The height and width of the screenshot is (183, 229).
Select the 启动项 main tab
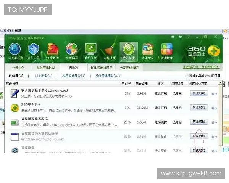pos(73,68)
